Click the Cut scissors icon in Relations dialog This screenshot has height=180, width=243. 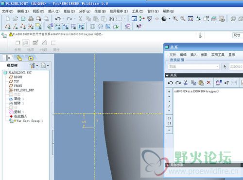pyautogui.click(x=186, y=83)
